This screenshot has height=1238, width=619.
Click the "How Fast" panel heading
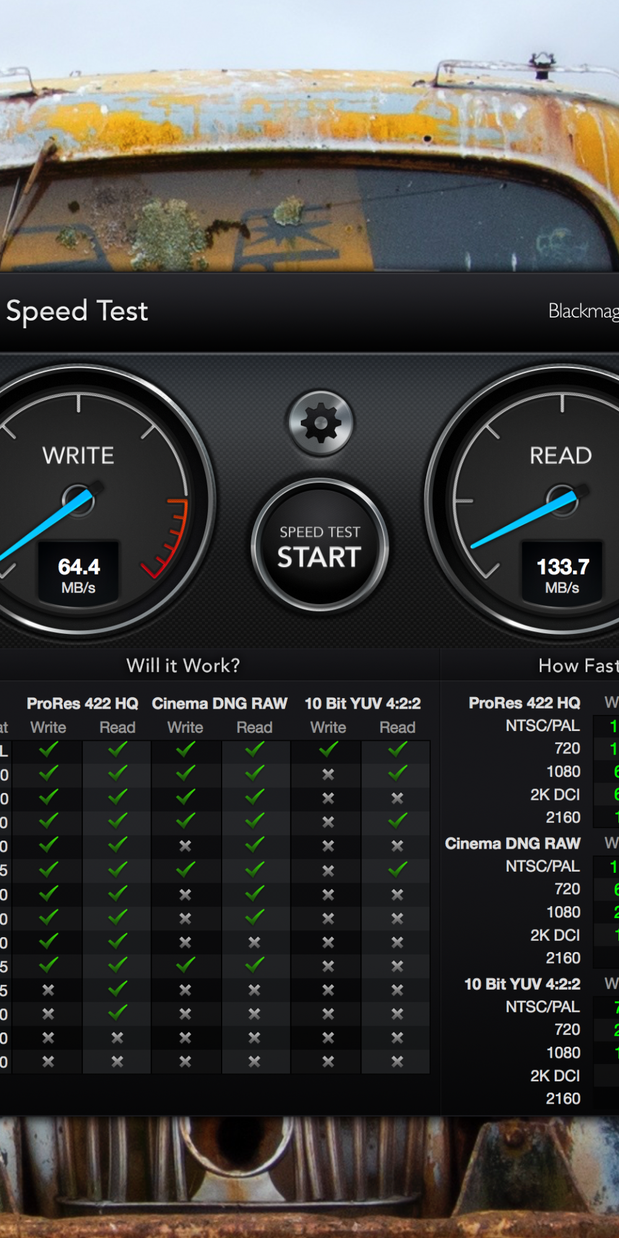(579, 665)
